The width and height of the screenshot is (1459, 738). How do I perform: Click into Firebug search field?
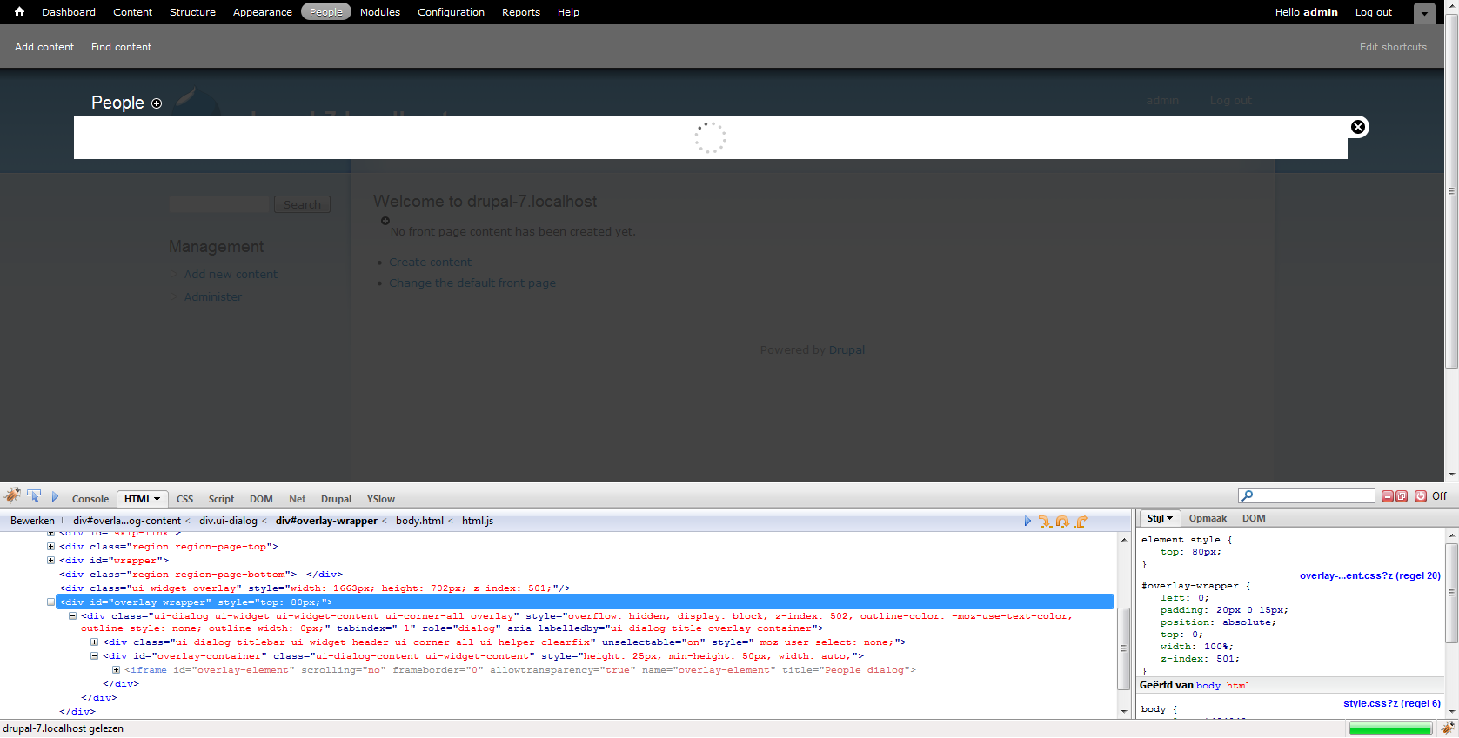click(x=1307, y=496)
